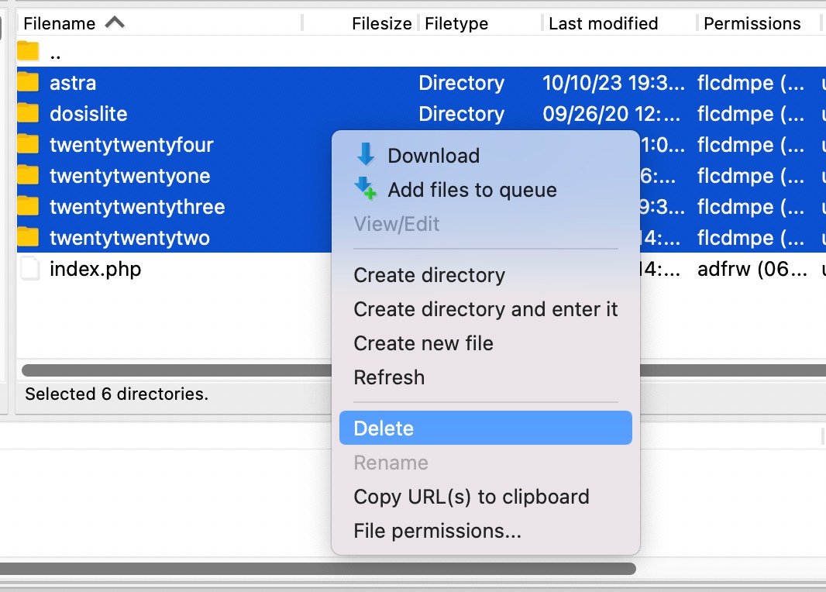The width and height of the screenshot is (826, 592).
Task: Open the parent directory '..' folder icon
Action: pyautogui.click(x=29, y=51)
